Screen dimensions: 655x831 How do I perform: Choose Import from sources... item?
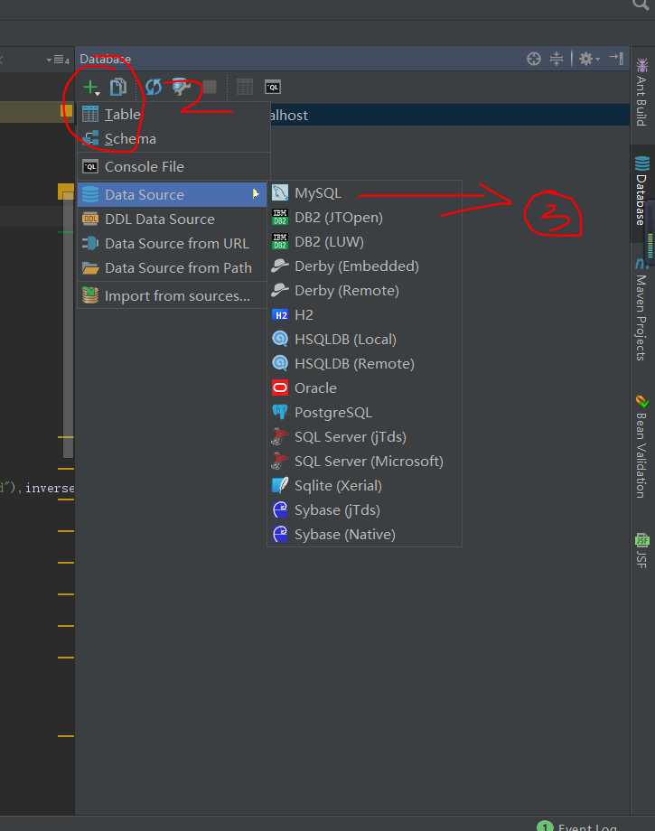[172, 295]
